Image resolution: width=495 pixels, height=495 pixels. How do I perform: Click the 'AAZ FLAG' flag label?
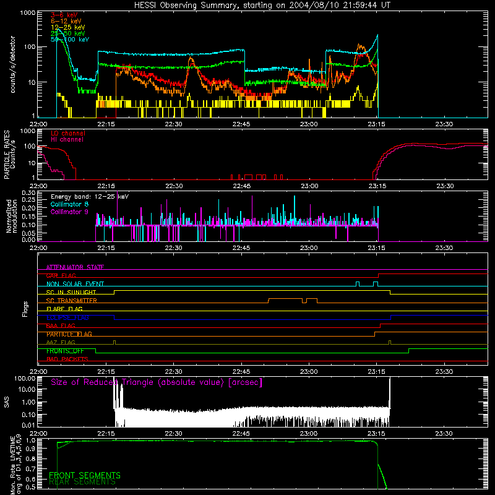click(61, 343)
